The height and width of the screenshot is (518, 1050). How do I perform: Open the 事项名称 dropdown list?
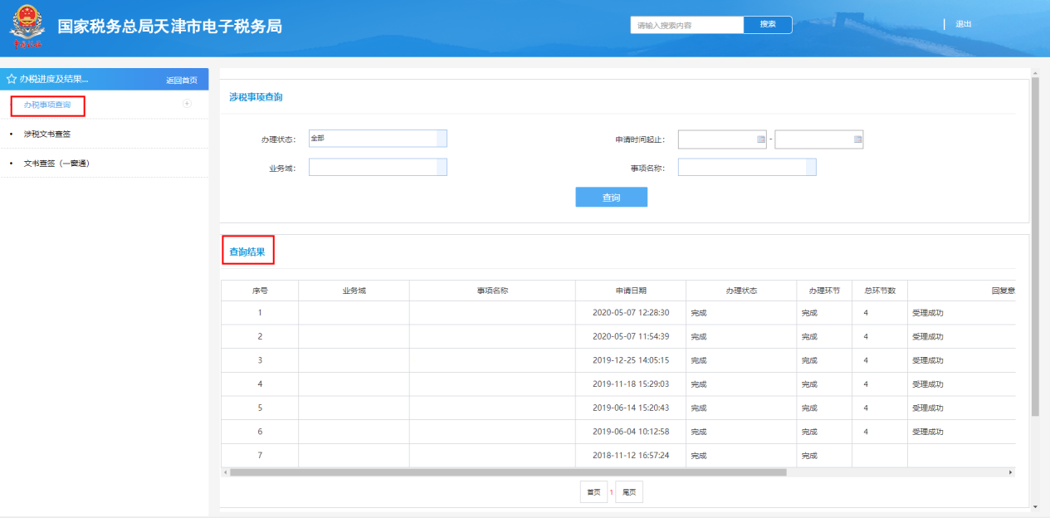click(810, 168)
